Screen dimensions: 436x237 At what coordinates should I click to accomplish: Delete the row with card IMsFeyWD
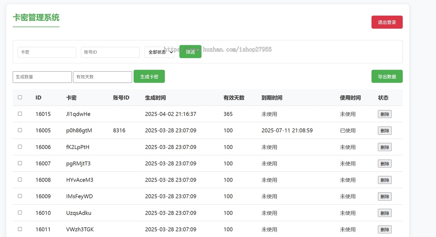[x=385, y=196]
